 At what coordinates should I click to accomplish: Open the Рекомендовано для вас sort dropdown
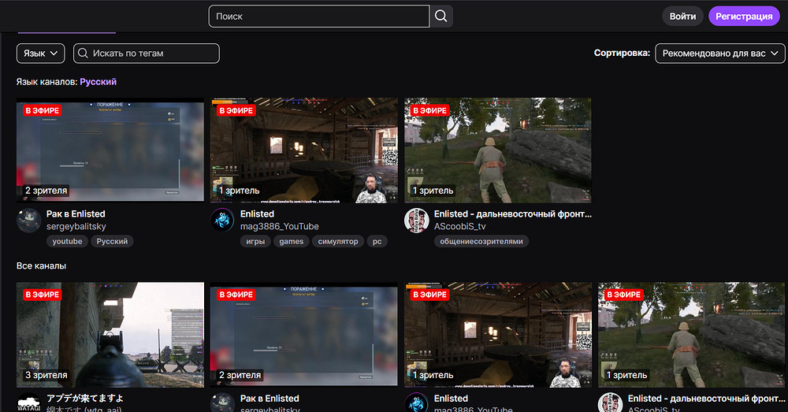point(720,54)
